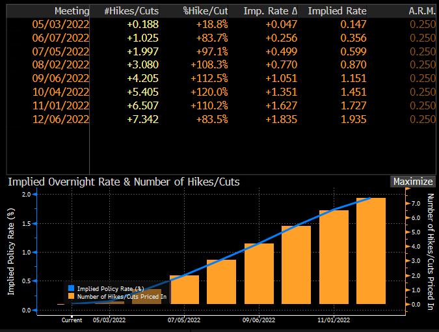Click the 12/06/2022 meeting date
The height and width of the screenshot is (332, 439).
point(63,119)
